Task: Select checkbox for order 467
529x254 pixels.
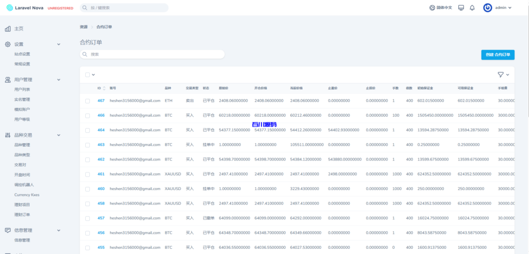Action: click(88, 101)
